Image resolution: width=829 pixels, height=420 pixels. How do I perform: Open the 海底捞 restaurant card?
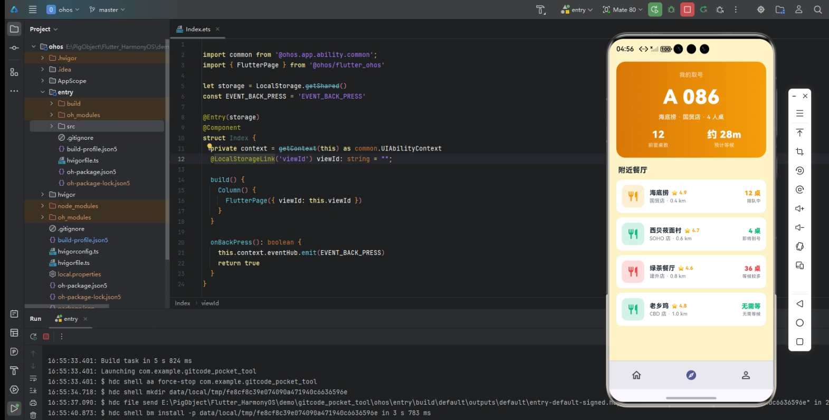(691, 196)
